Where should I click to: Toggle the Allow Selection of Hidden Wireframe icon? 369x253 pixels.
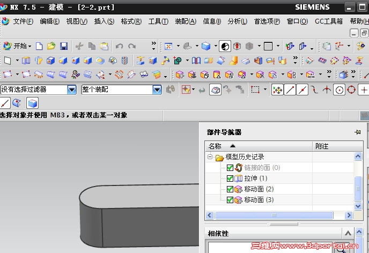point(215,90)
